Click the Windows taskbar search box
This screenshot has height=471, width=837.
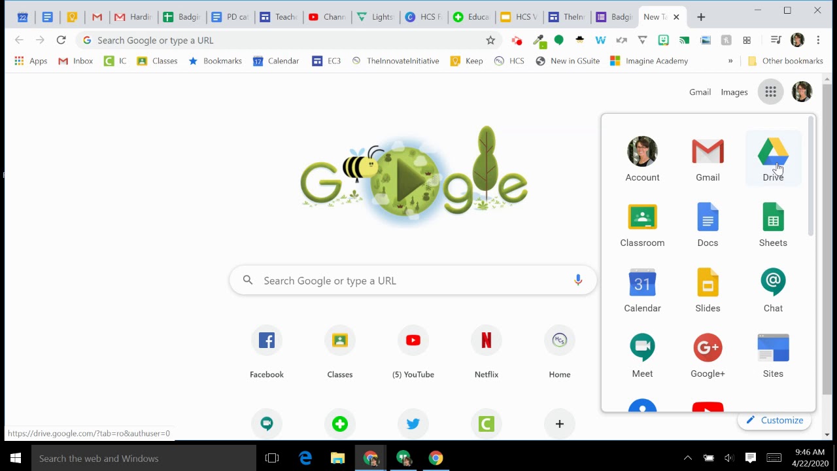(144, 458)
